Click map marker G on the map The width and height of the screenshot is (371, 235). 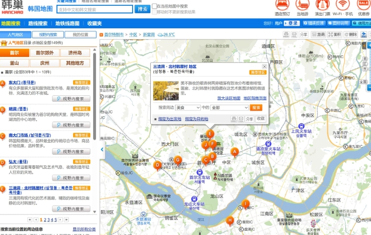click(x=177, y=161)
